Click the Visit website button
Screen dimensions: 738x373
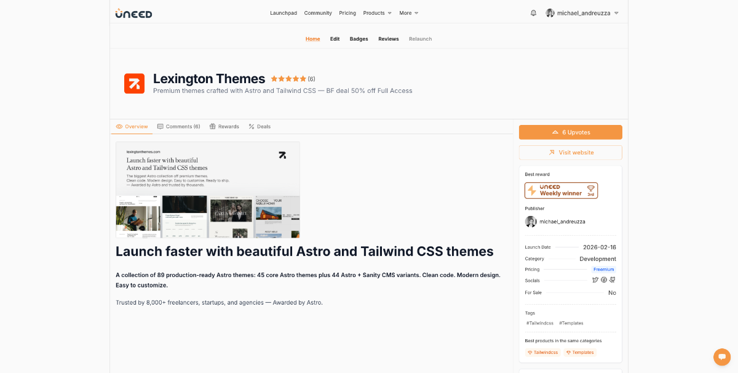(x=570, y=153)
